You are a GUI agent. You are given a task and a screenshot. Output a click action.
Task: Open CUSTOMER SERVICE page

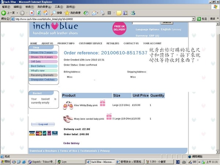click(91, 43)
